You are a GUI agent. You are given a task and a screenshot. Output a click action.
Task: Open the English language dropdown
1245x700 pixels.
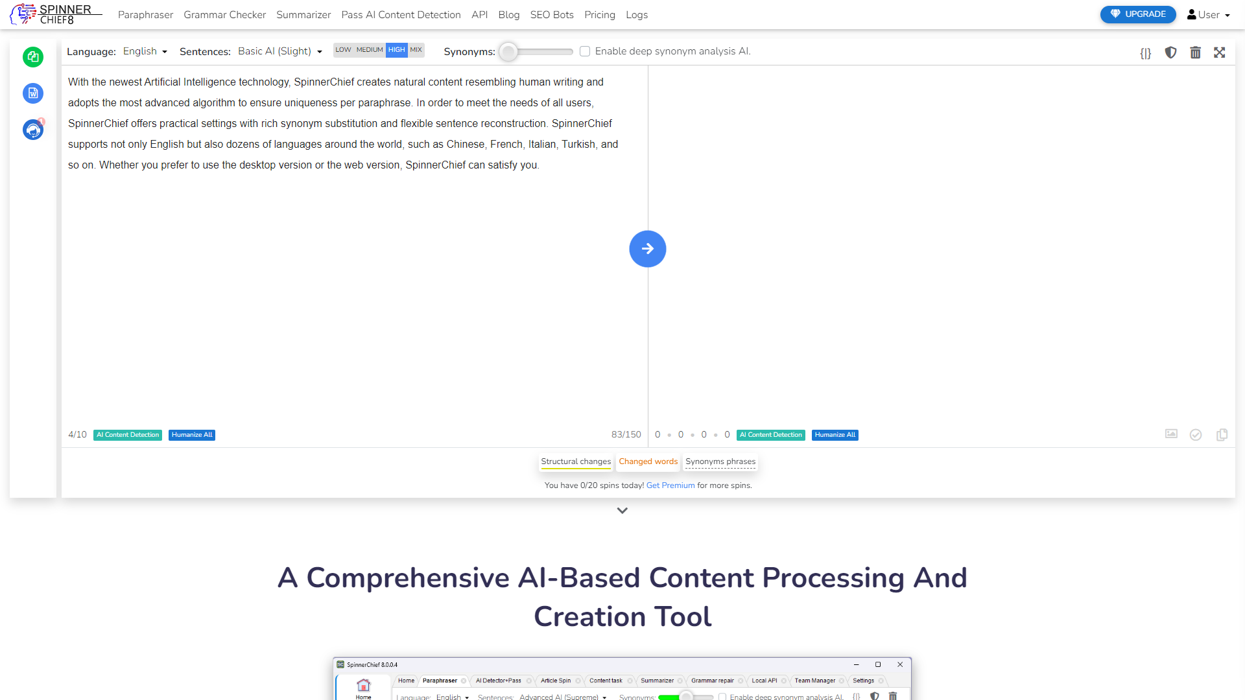(145, 51)
